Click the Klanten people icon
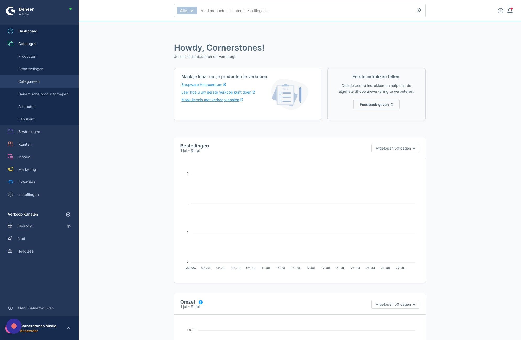This screenshot has width=521, height=340. (x=10, y=144)
